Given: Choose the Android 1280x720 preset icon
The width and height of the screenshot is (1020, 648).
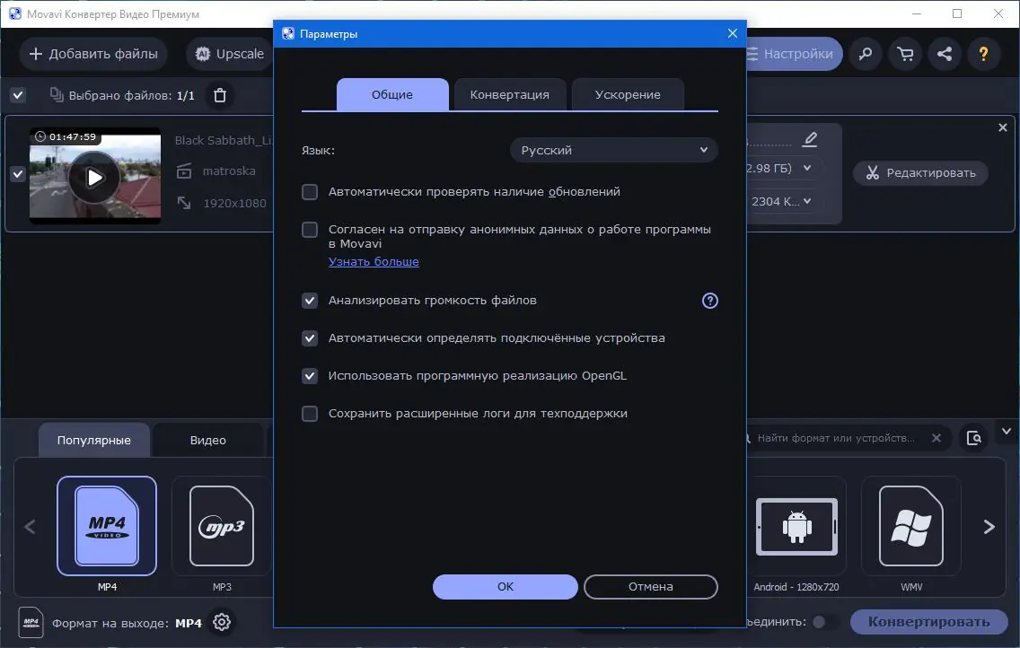Looking at the screenshot, I should (x=796, y=526).
